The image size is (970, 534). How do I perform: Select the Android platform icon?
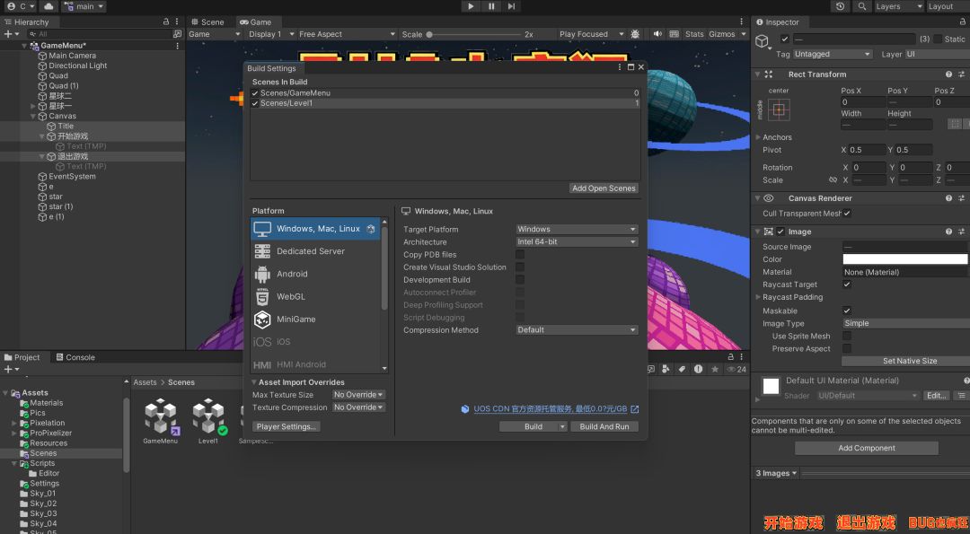(262, 275)
